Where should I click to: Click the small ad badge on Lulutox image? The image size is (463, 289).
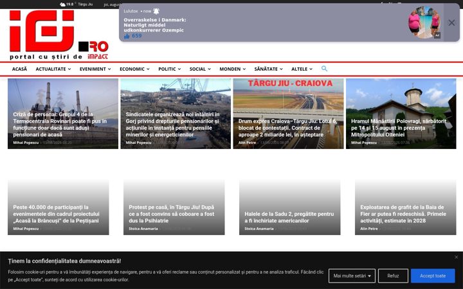click(437, 35)
